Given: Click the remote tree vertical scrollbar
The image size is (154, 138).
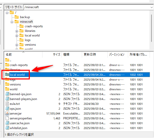Looking at the screenshot, I should [x=151, y=28].
